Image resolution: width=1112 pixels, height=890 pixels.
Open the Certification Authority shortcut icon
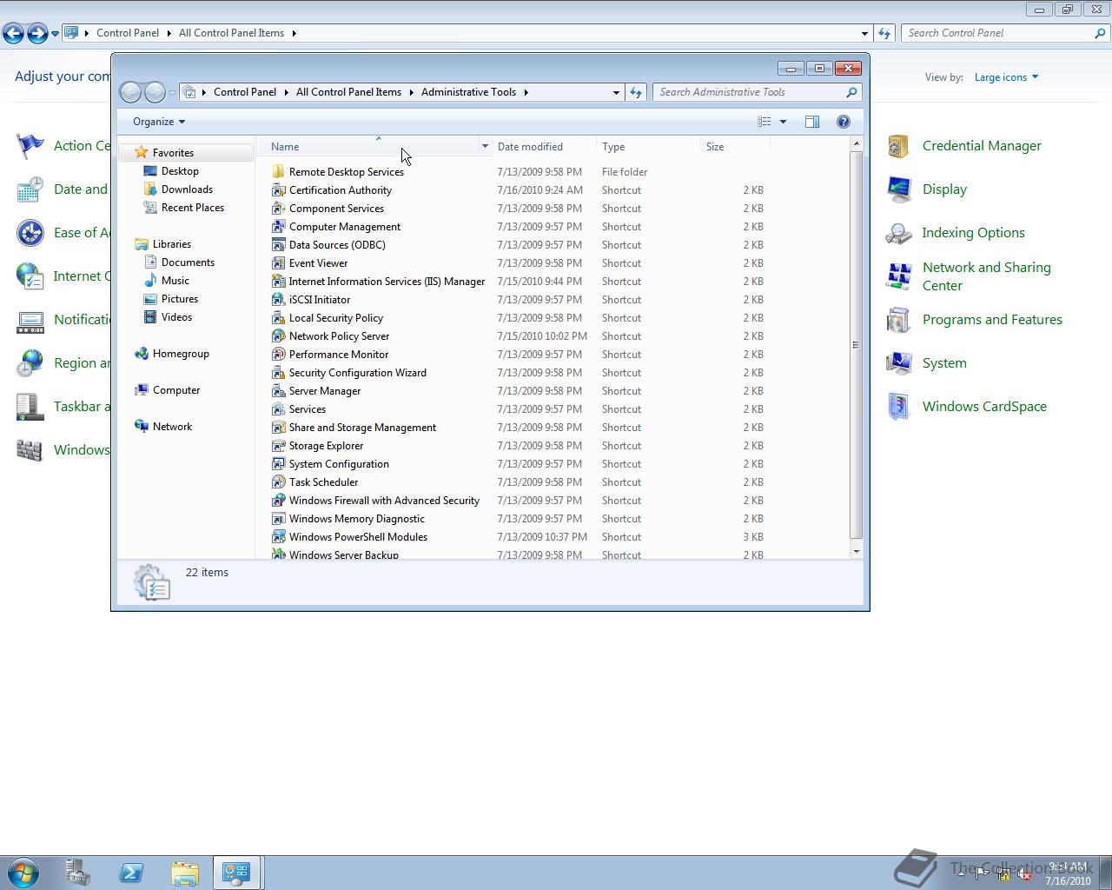(x=278, y=190)
